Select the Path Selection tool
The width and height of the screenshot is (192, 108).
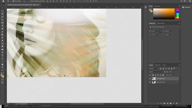[2, 58]
